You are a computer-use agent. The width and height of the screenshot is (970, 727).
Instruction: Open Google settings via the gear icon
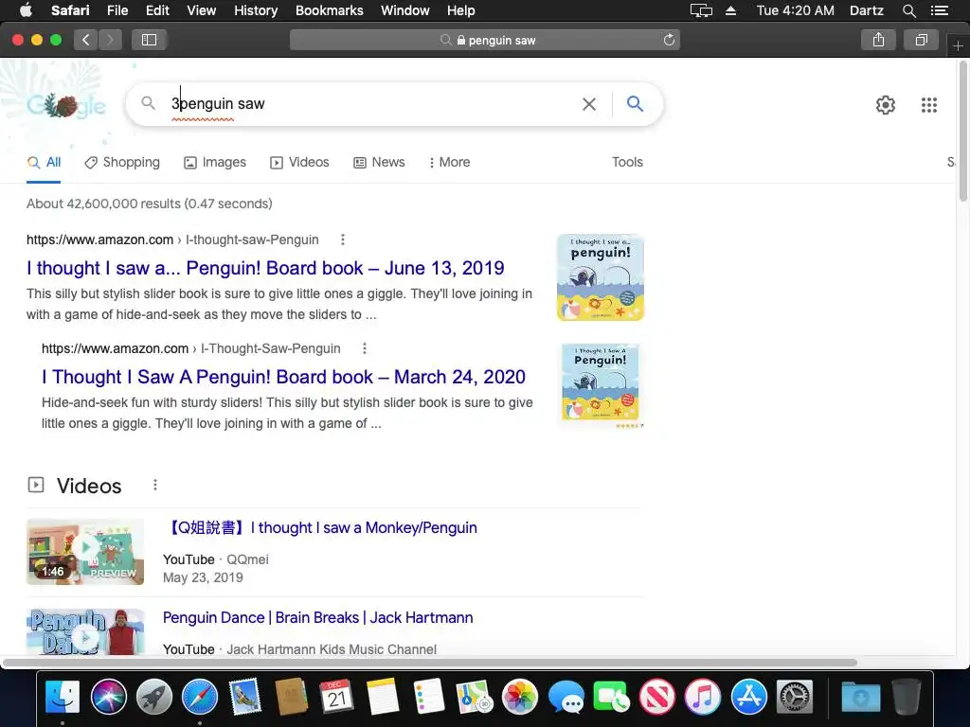pyautogui.click(x=886, y=104)
